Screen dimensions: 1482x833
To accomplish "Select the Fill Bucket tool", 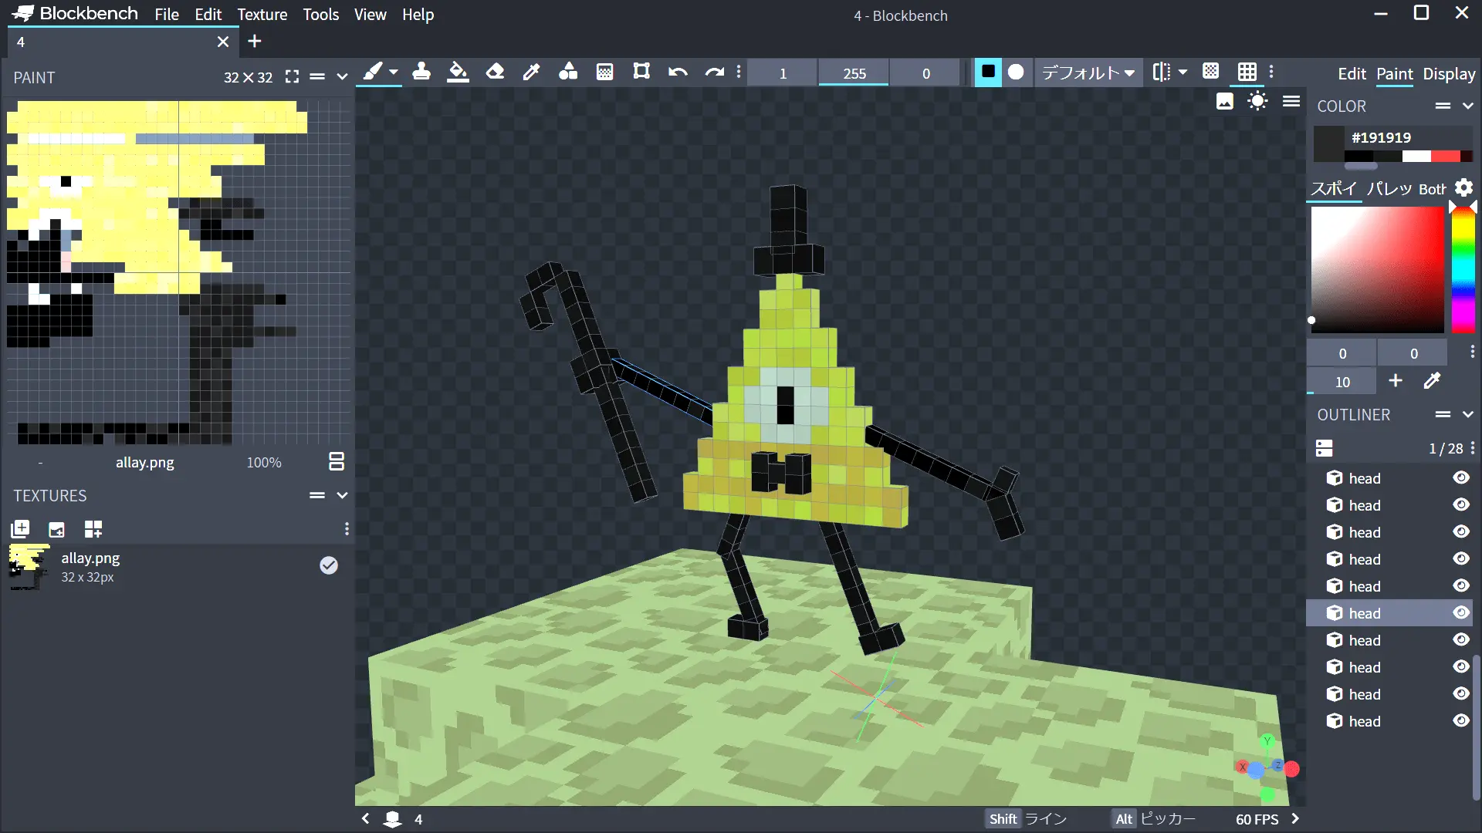I will click(x=458, y=73).
